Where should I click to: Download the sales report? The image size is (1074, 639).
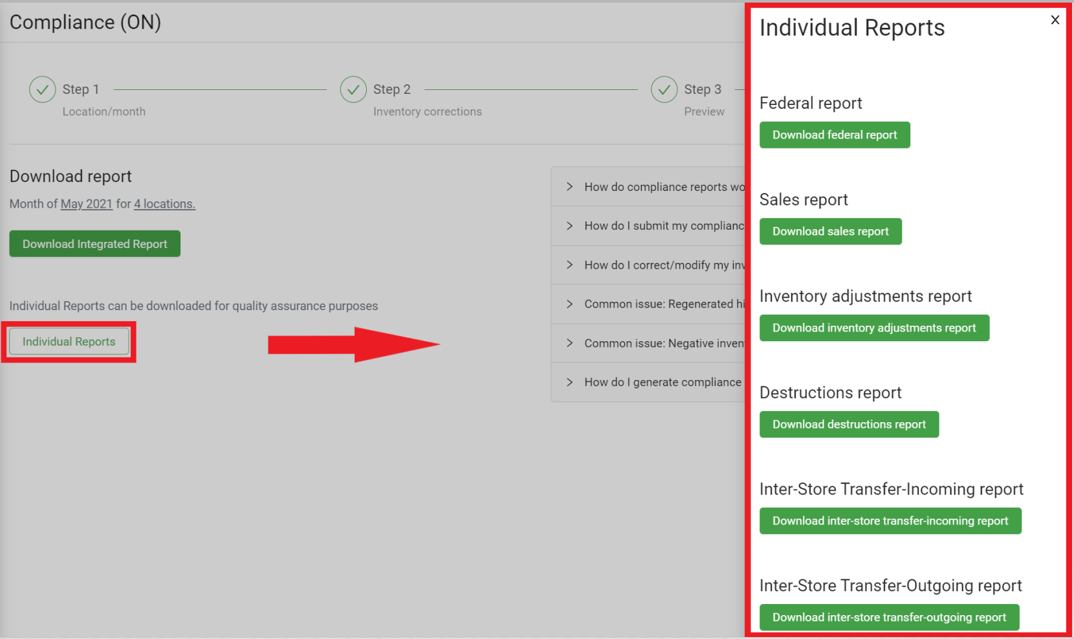(830, 232)
